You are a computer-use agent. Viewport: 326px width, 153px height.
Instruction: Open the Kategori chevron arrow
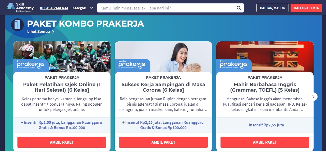point(92,8)
